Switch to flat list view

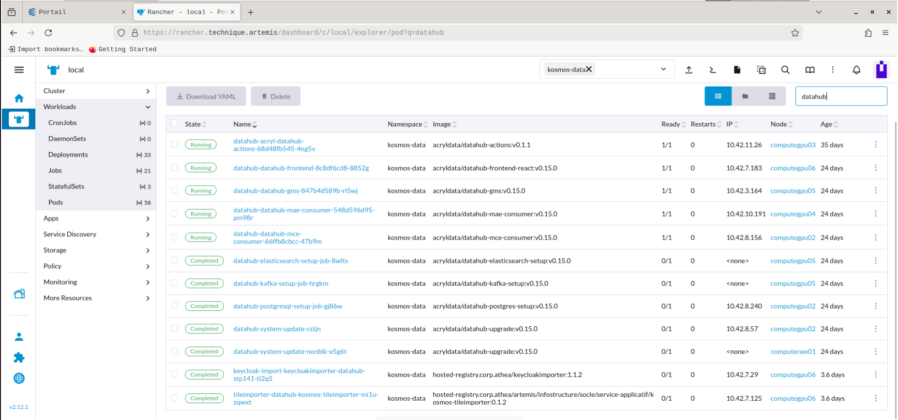pos(718,96)
